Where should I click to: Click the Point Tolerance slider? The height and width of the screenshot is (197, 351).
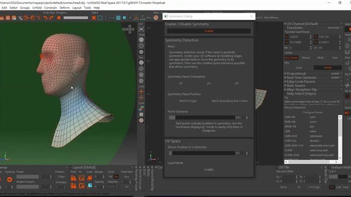click(202, 118)
